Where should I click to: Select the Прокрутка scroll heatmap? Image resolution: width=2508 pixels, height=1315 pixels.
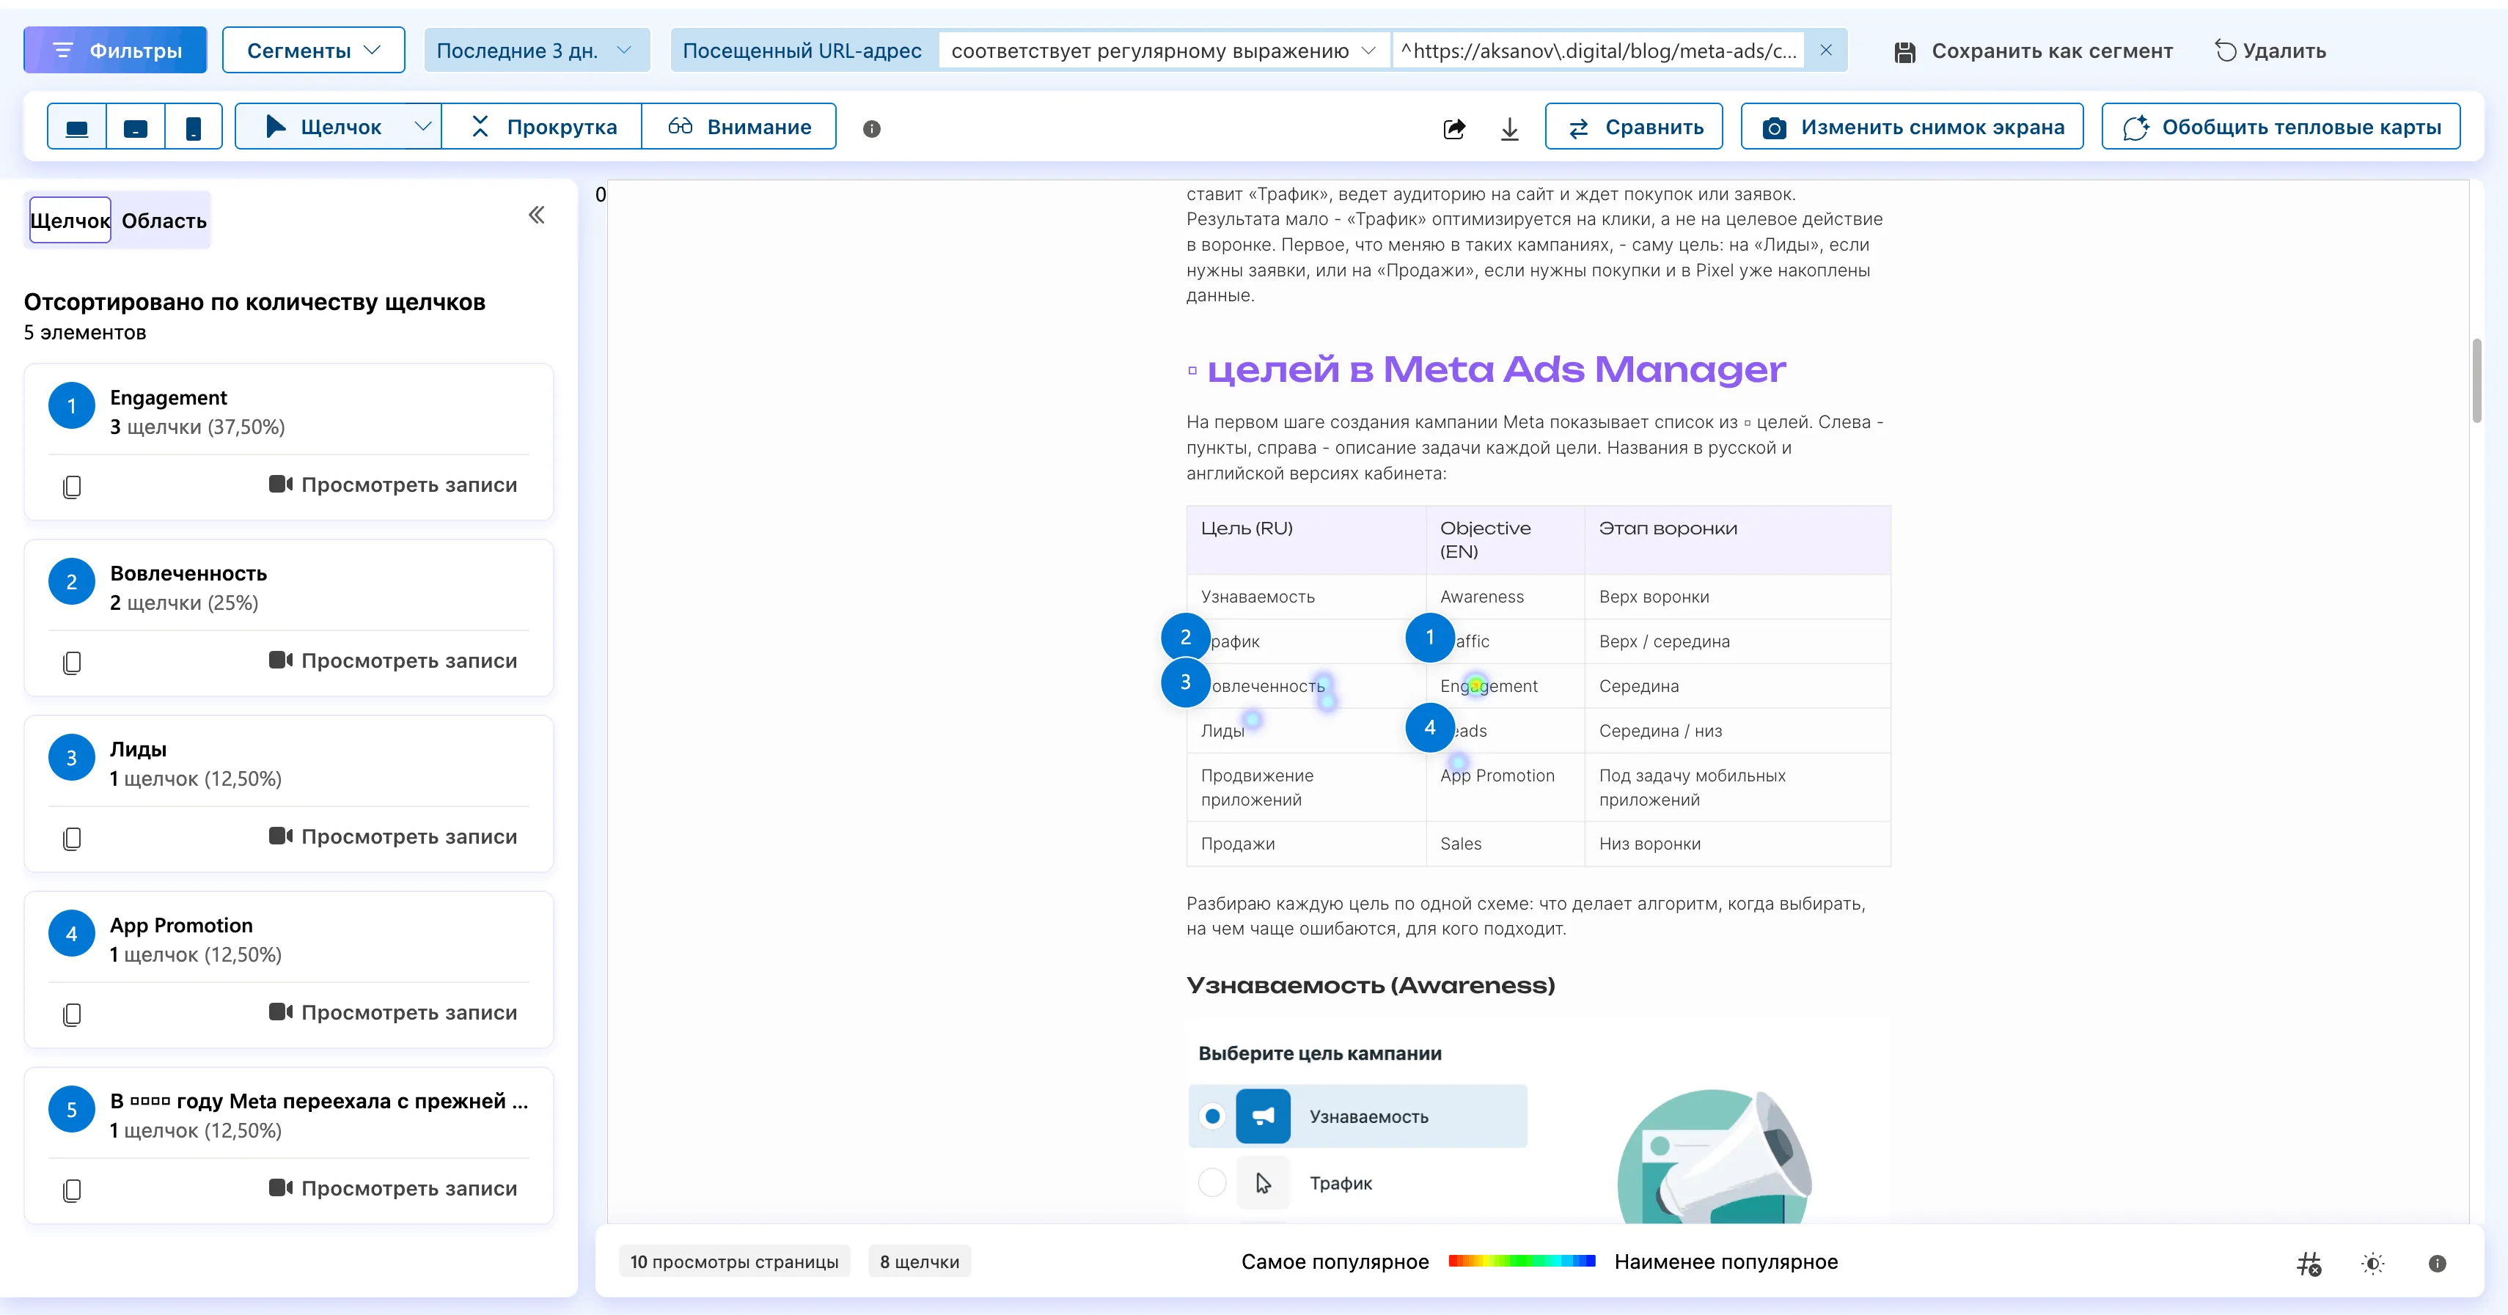tap(542, 127)
